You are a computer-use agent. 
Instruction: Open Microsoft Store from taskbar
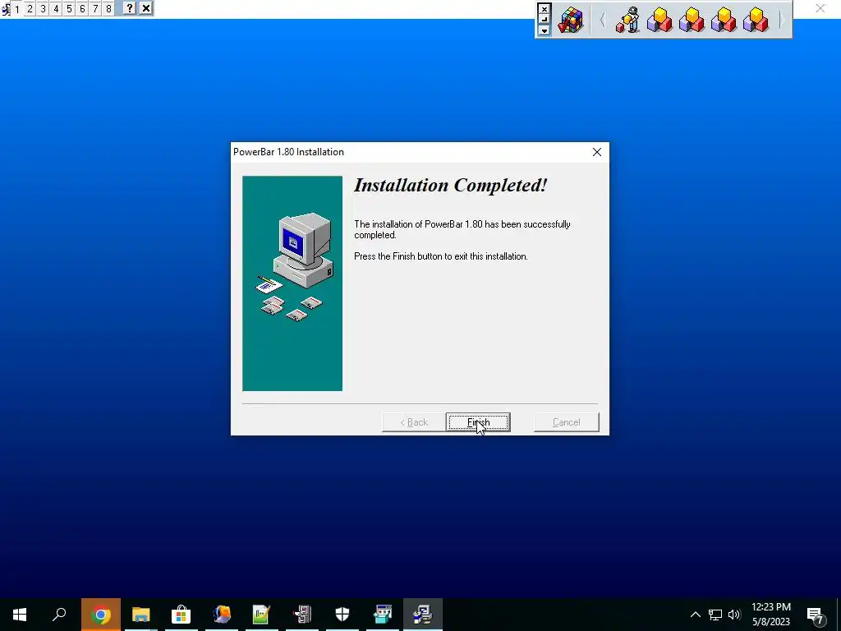coord(182,615)
